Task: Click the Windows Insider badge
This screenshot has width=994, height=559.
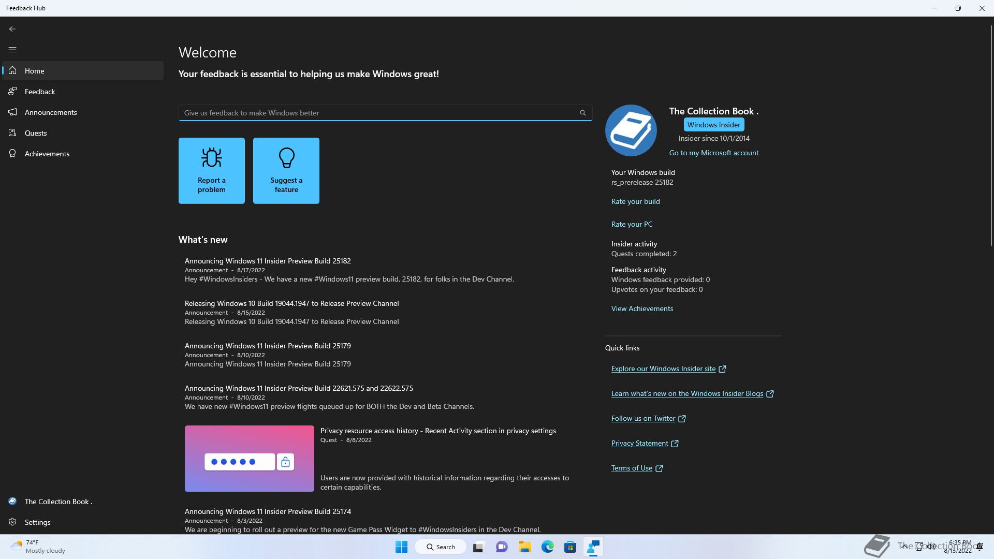Action: [x=713, y=125]
